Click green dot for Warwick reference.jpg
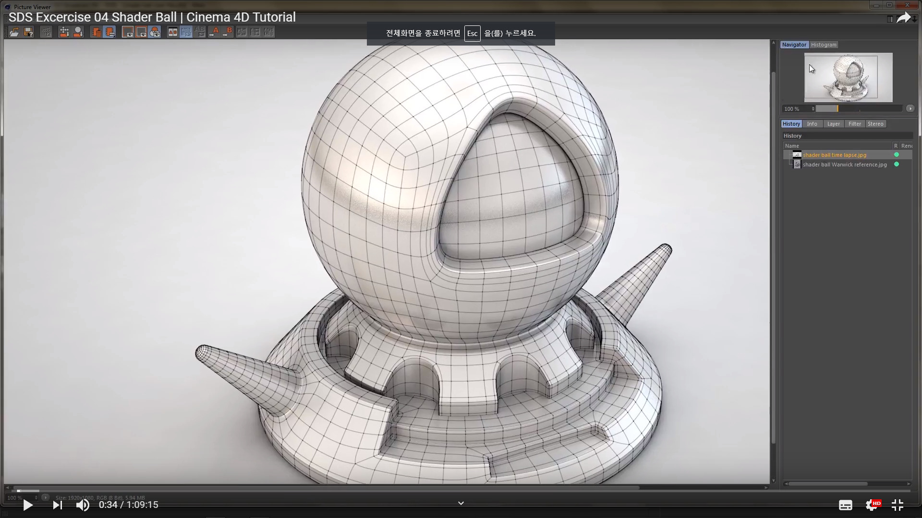This screenshot has width=922, height=518. click(897, 165)
